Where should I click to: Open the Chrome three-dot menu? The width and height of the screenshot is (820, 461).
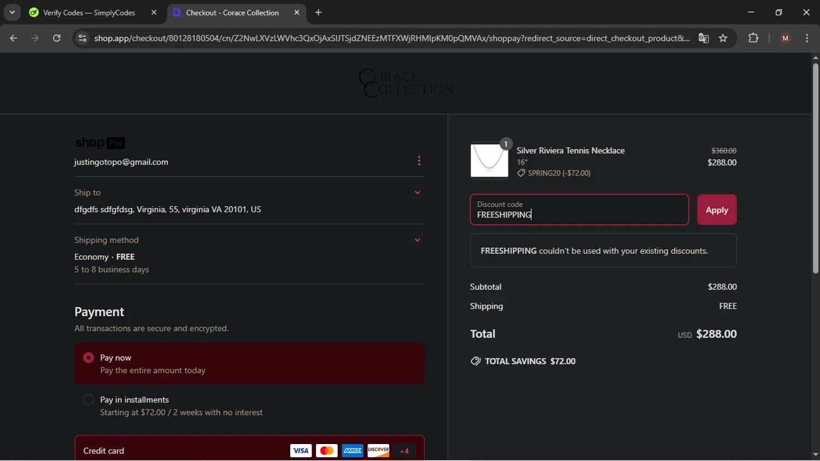[x=807, y=38]
